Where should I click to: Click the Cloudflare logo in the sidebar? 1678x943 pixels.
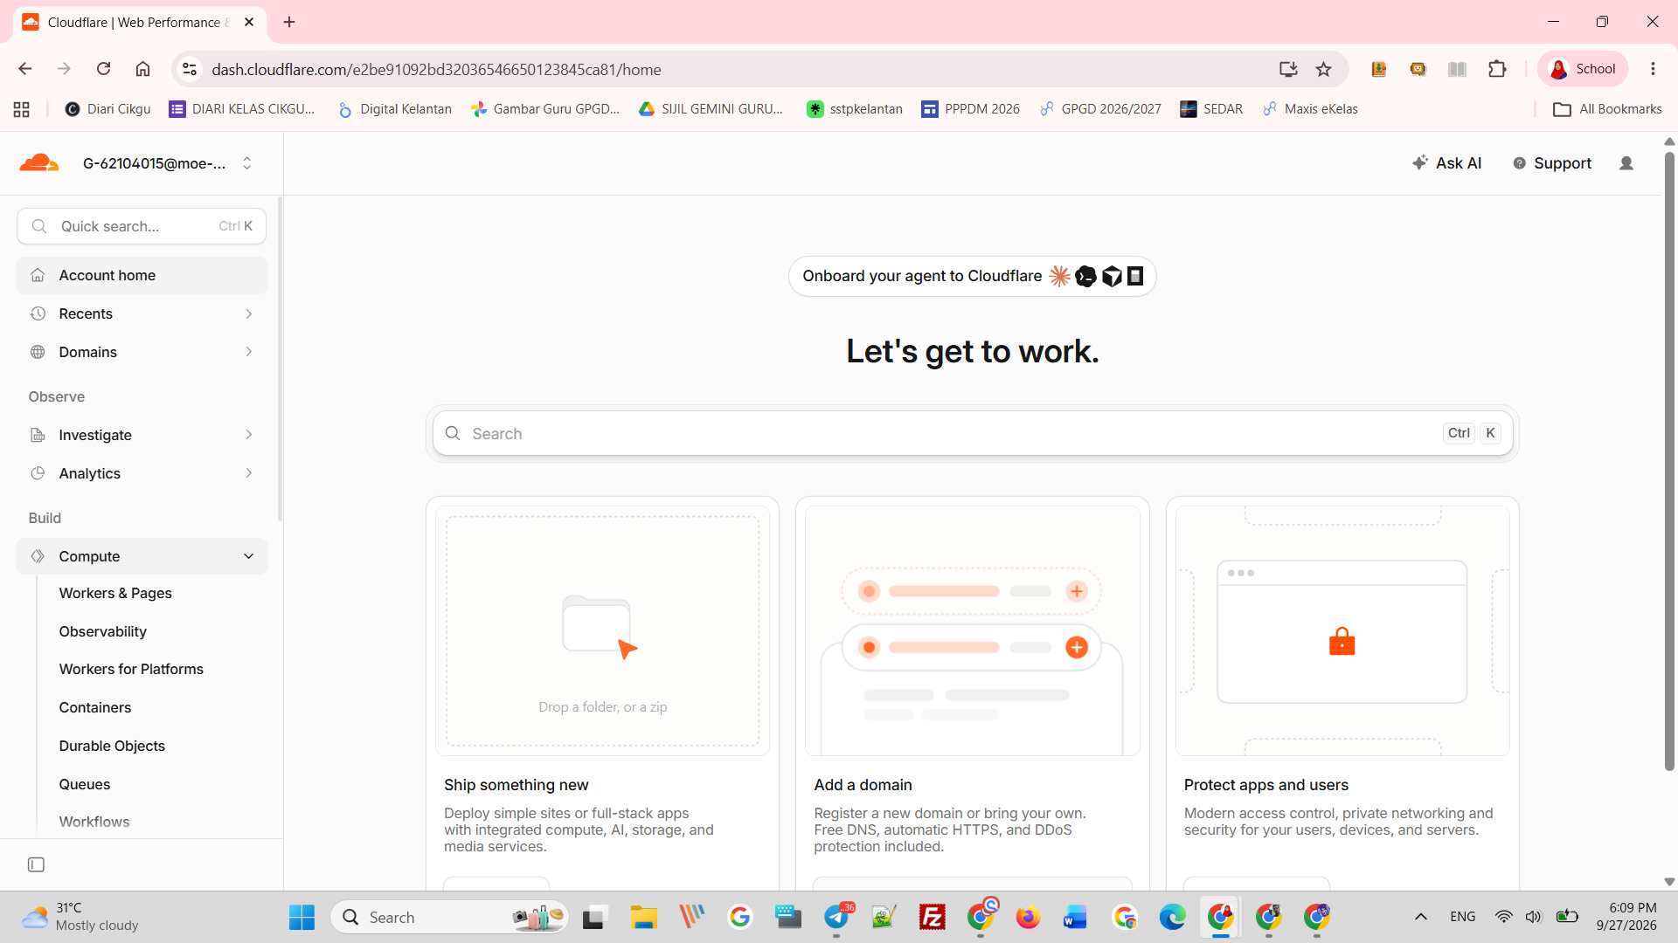point(39,163)
